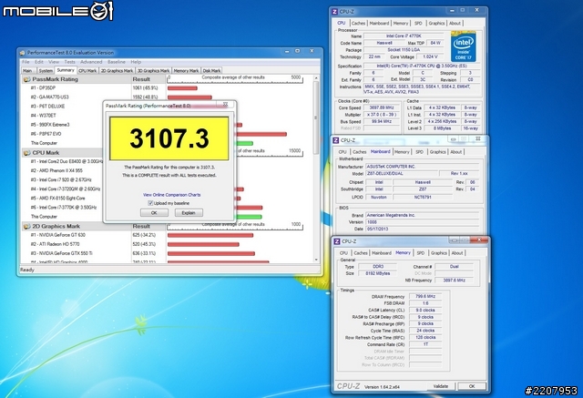Image resolution: width=583 pixels, height=398 pixels.
Task: Click the scroll down arrow in the PerformanceTest list
Action: [316, 260]
